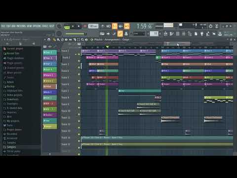The image size is (237, 178).
Task: Open Playlist Arrangement title dropdown
Action: (x=112, y=40)
